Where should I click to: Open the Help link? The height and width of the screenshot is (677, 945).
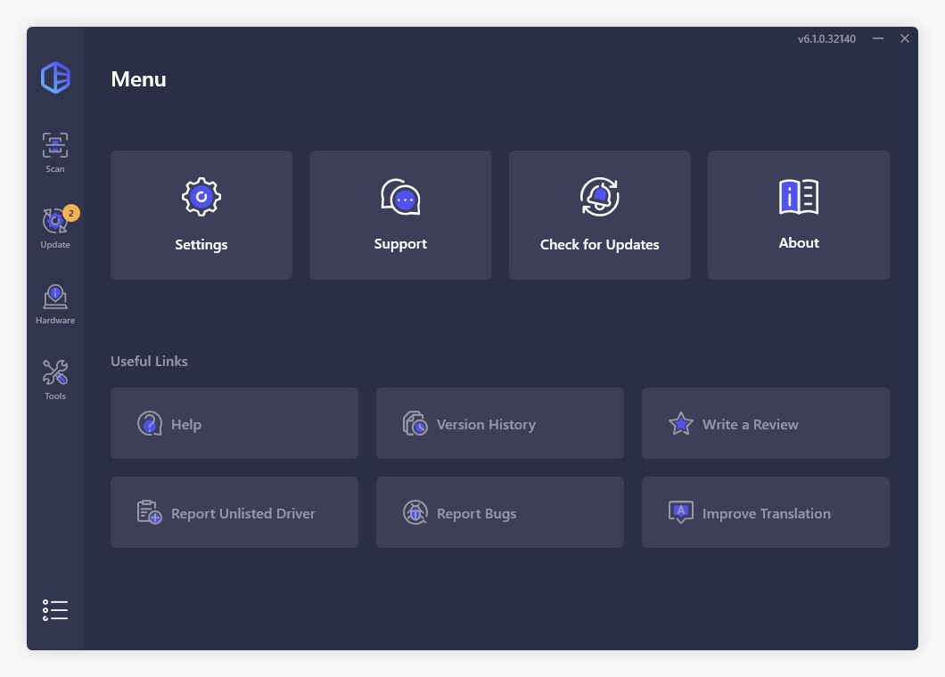coord(234,423)
